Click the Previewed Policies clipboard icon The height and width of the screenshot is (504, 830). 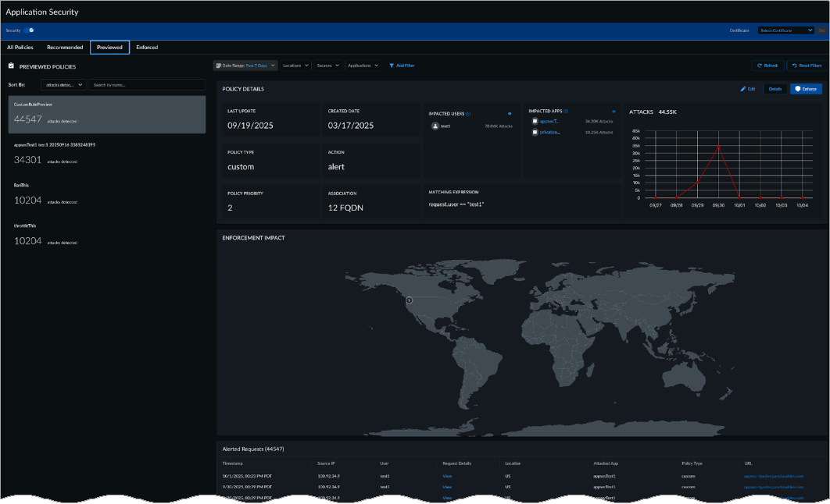pos(11,66)
